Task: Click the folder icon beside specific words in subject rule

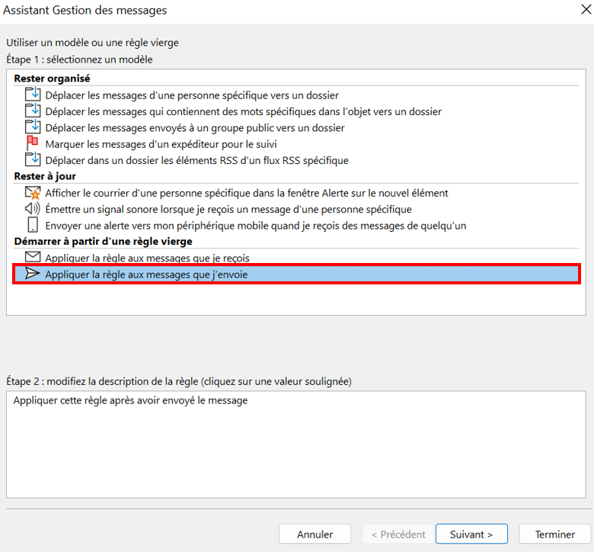Action: [32, 111]
